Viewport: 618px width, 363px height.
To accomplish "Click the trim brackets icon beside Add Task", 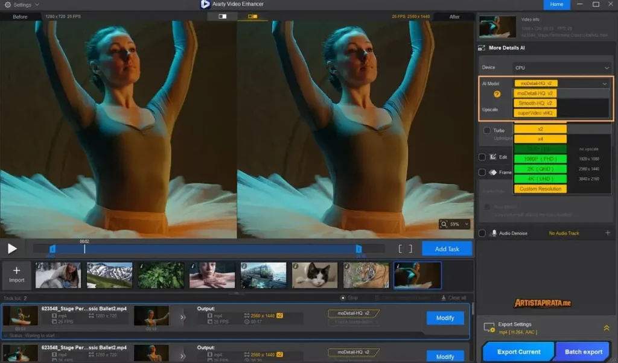I will 406,248.
